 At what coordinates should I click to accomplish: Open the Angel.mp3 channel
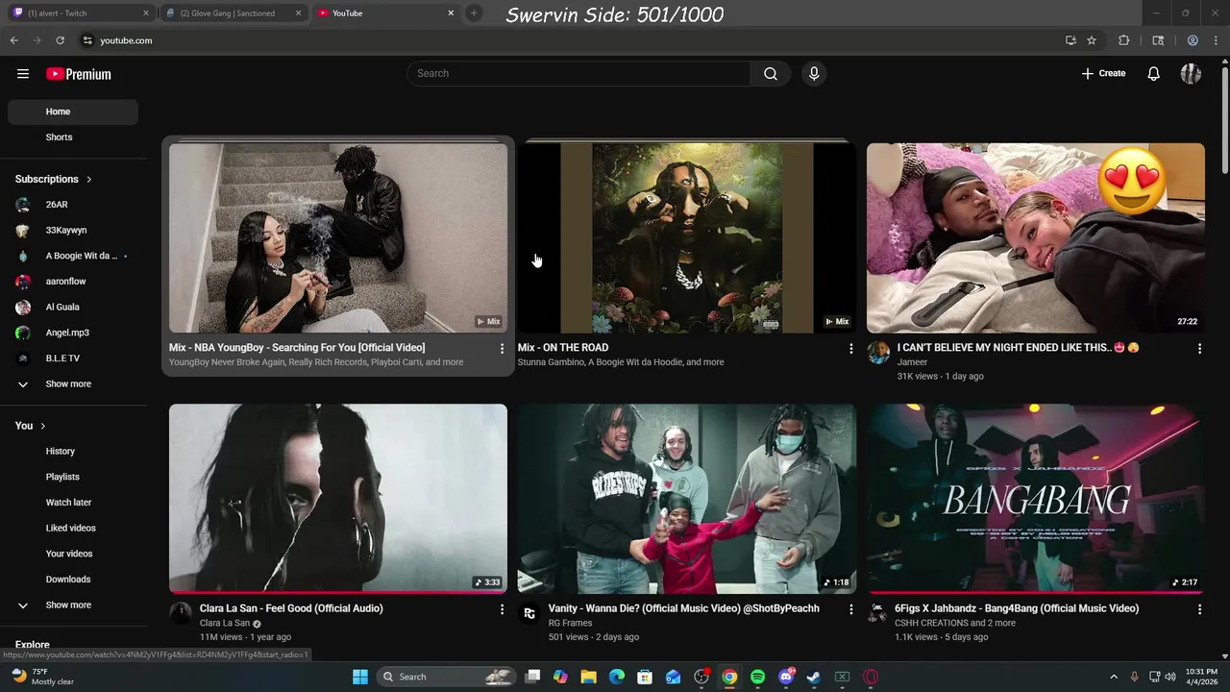point(73,333)
